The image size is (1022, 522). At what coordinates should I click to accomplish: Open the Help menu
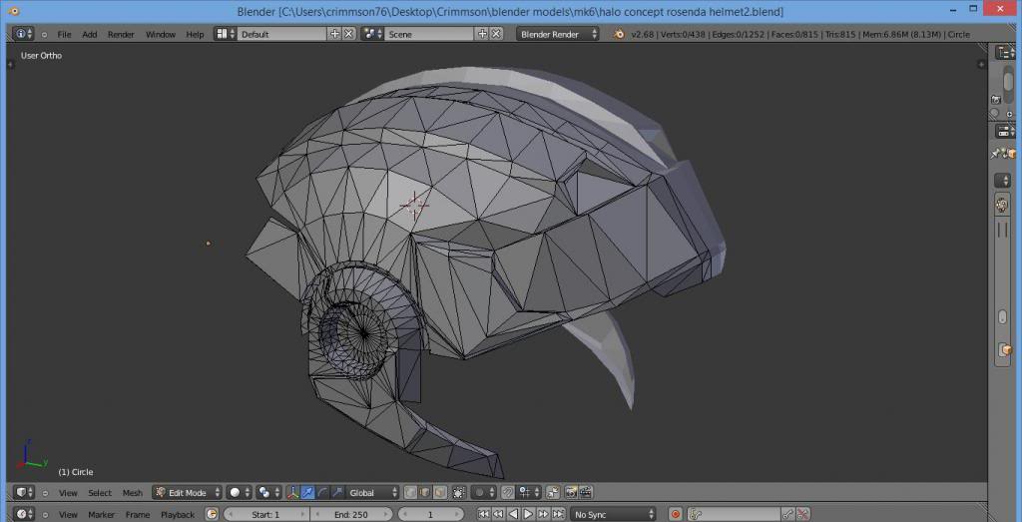tap(195, 34)
